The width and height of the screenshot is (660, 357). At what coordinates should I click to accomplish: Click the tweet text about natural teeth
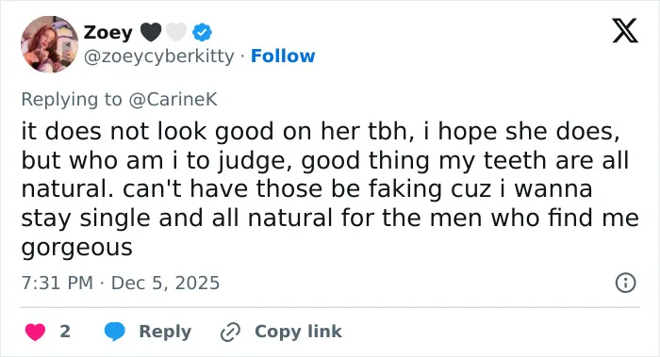(330, 188)
